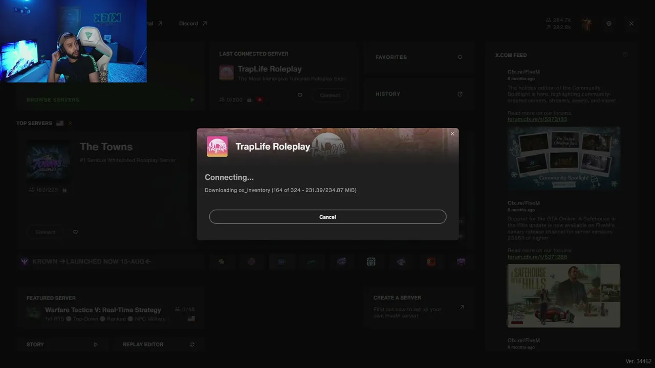Click the user avatar in the top bar
This screenshot has height=368, width=655.
point(587,24)
